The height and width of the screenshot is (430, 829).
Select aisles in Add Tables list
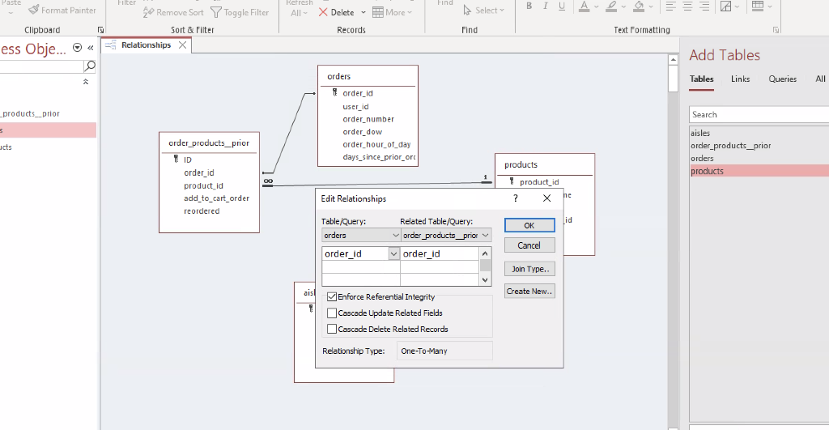pyautogui.click(x=759, y=134)
